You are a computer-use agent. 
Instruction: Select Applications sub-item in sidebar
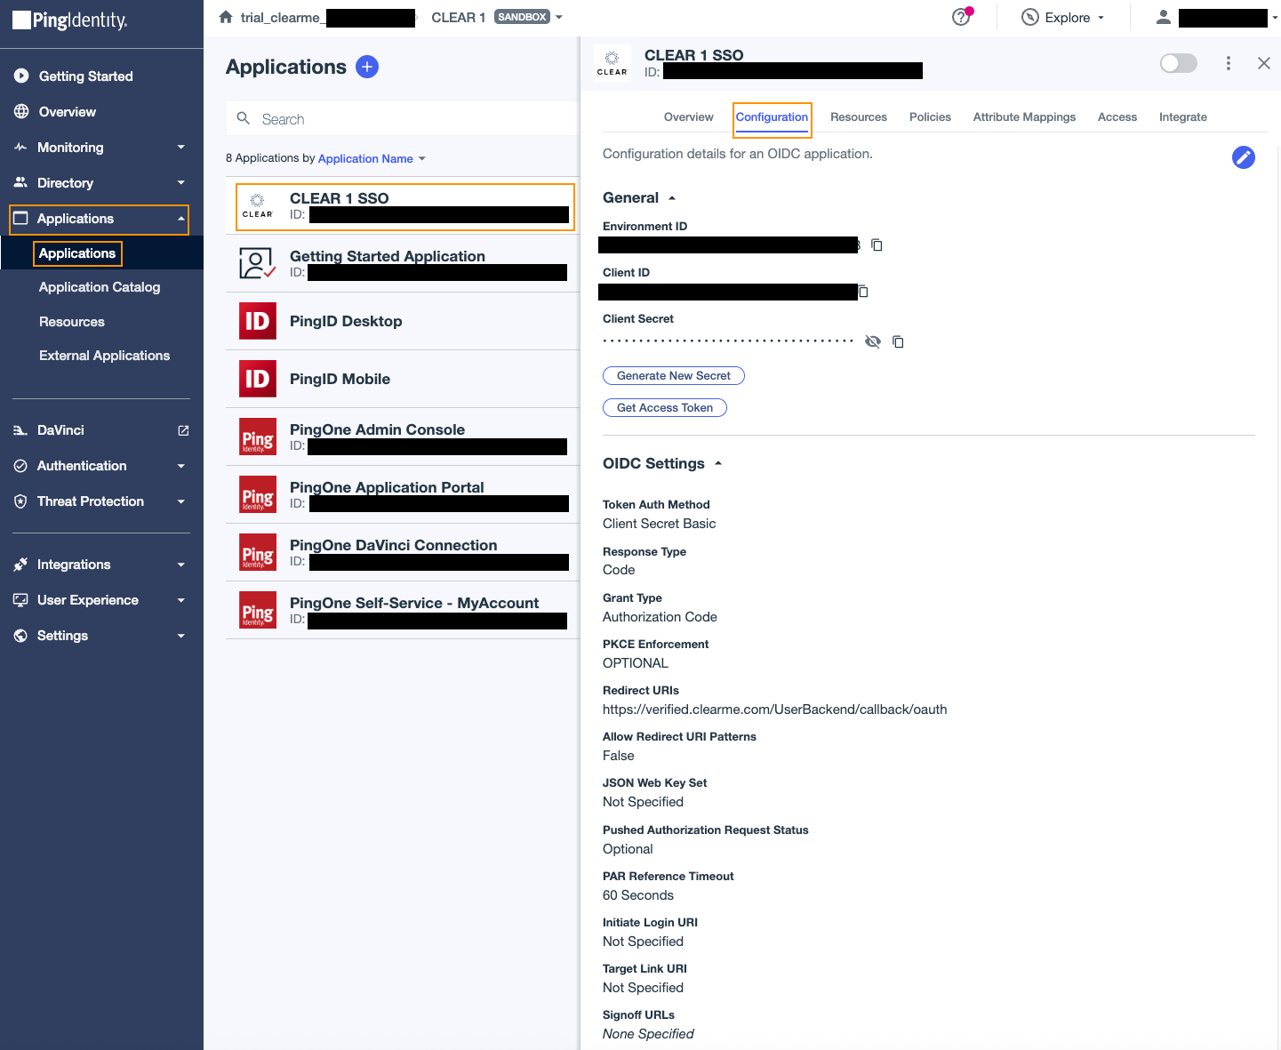click(x=77, y=253)
